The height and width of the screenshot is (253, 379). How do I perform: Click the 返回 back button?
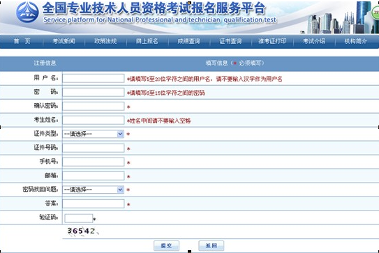(211, 246)
